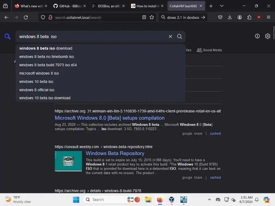Reload the current page
The image size is (275, 206).
(x=26, y=17)
